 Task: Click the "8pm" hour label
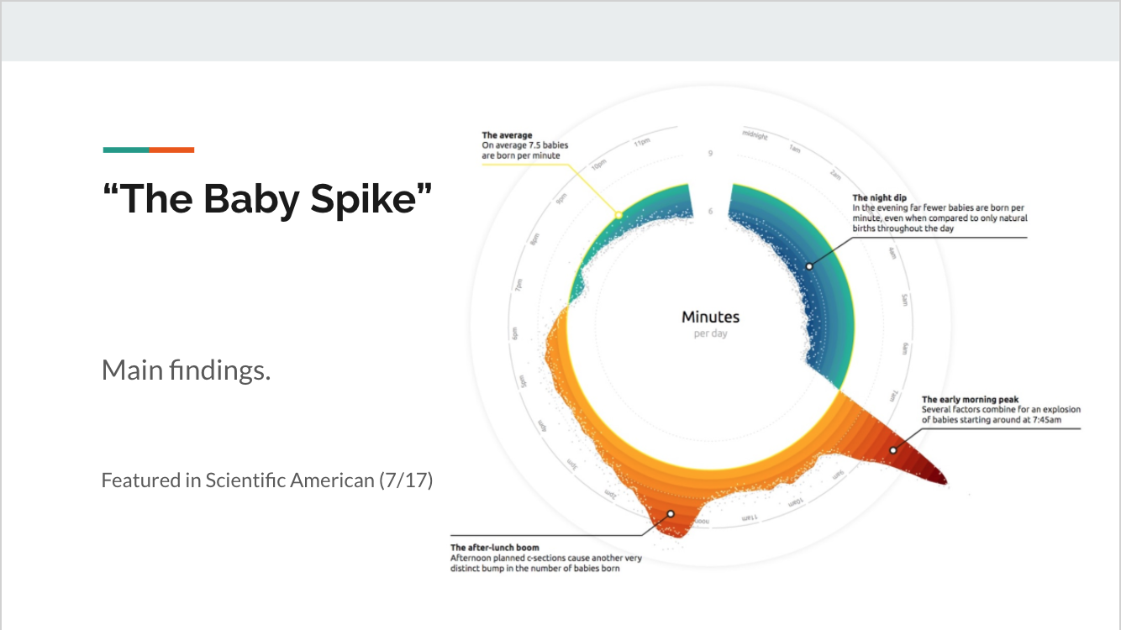tap(535, 239)
